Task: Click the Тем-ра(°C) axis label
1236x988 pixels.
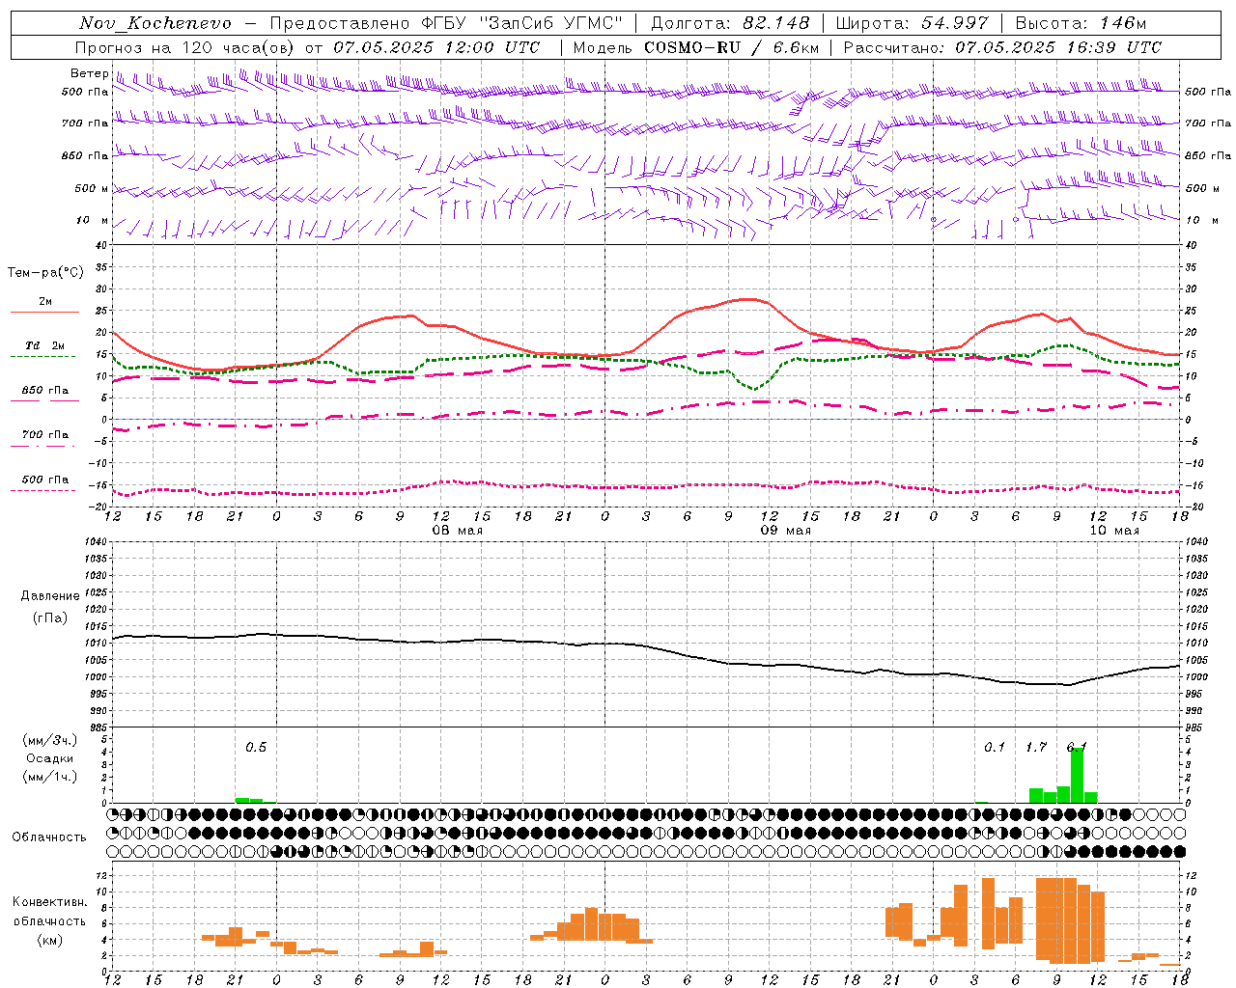Action: [x=45, y=273]
